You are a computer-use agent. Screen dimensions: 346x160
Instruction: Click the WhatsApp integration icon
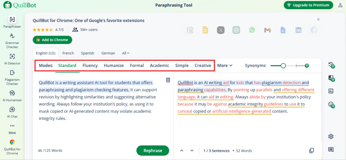coord(252,30)
